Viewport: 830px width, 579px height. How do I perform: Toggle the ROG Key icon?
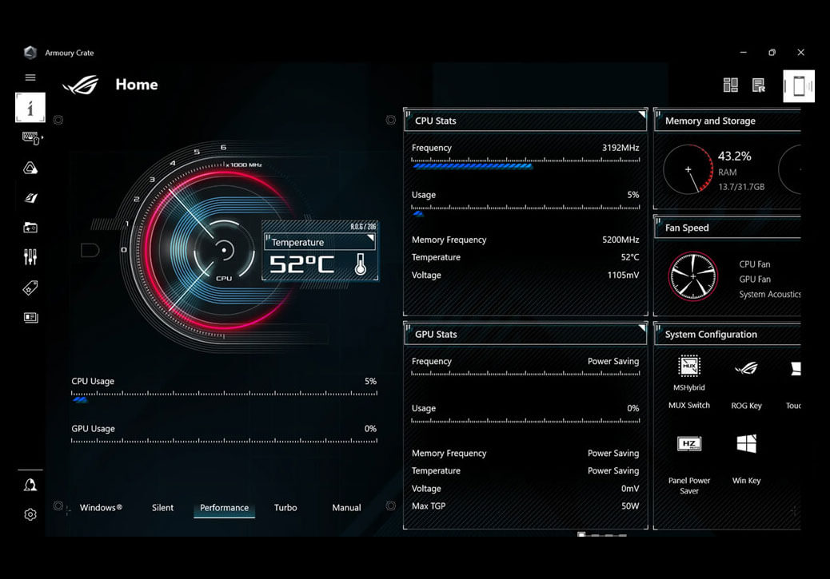tap(746, 368)
